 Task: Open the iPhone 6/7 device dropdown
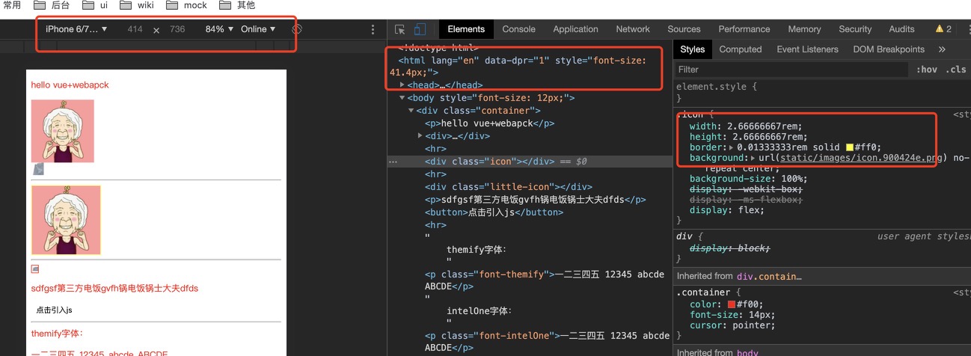pyautogui.click(x=76, y=29)
